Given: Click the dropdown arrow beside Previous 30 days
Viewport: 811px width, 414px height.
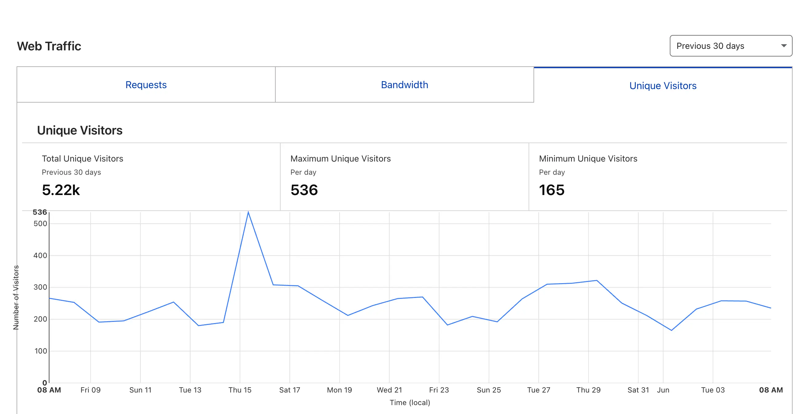Looking at the screenshot, I should (x=784, y=46).
